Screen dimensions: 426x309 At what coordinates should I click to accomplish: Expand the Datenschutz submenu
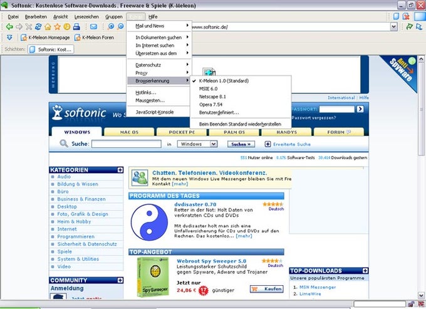159,65
